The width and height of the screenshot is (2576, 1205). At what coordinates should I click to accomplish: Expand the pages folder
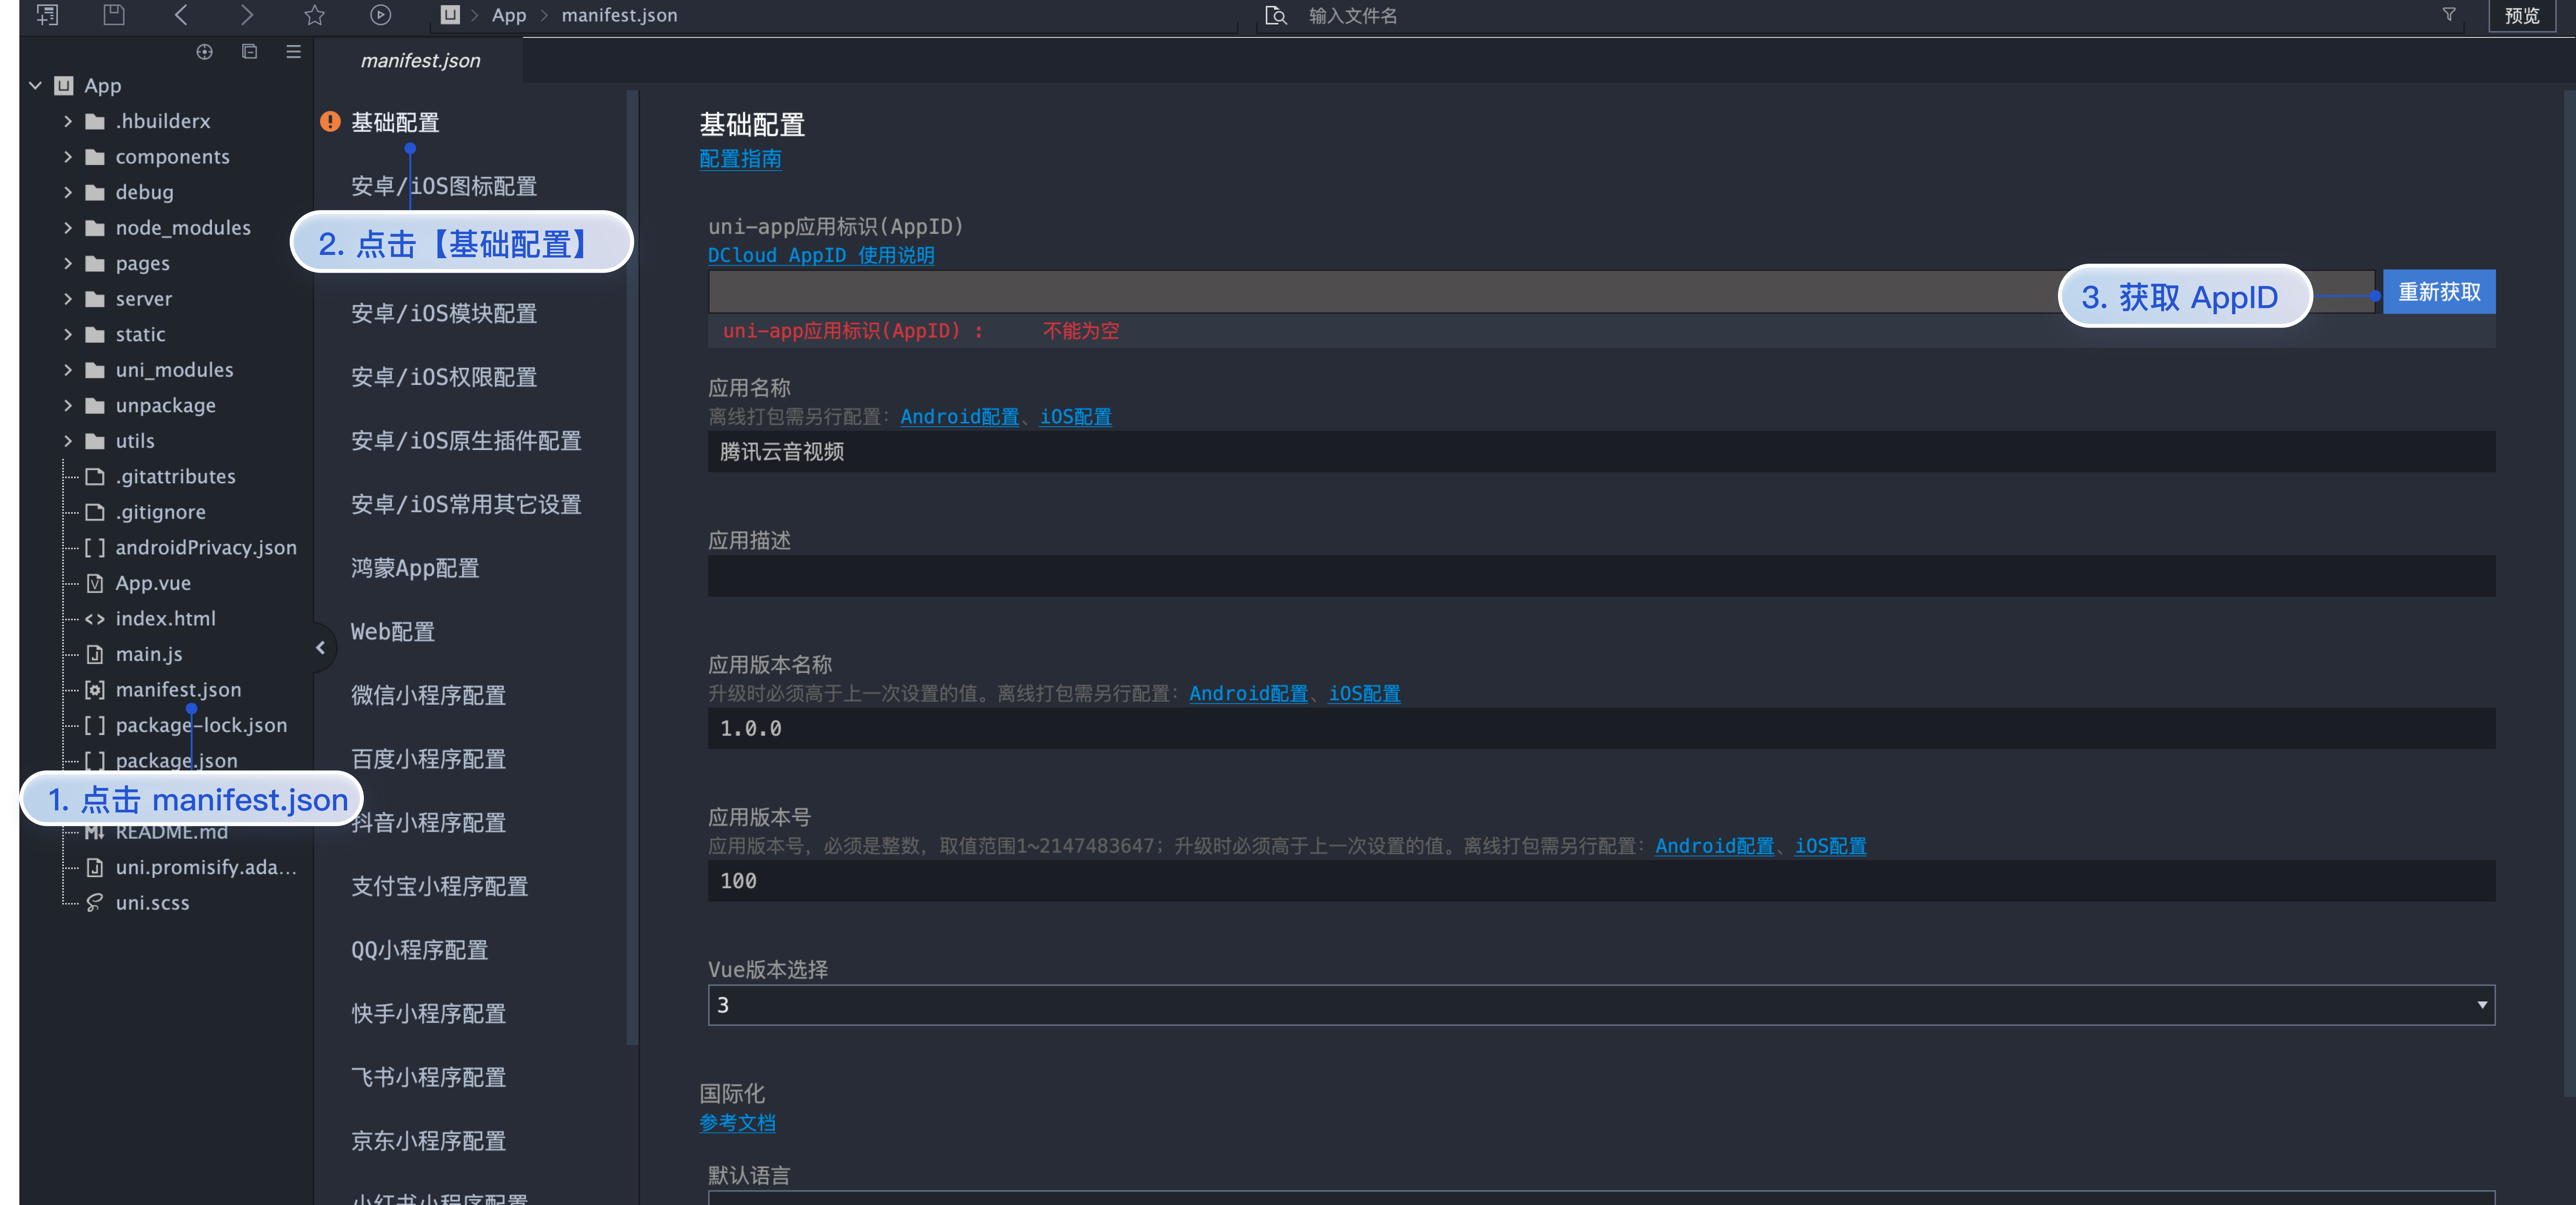(68, 264)
